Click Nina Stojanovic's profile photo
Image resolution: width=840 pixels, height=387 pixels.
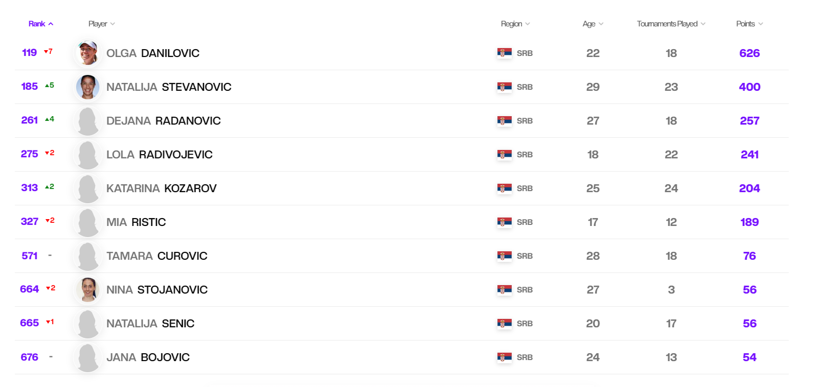[x=88, y=290]
